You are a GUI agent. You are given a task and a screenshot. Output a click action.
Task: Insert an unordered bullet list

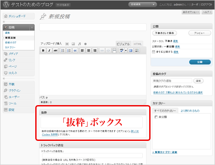63,50
